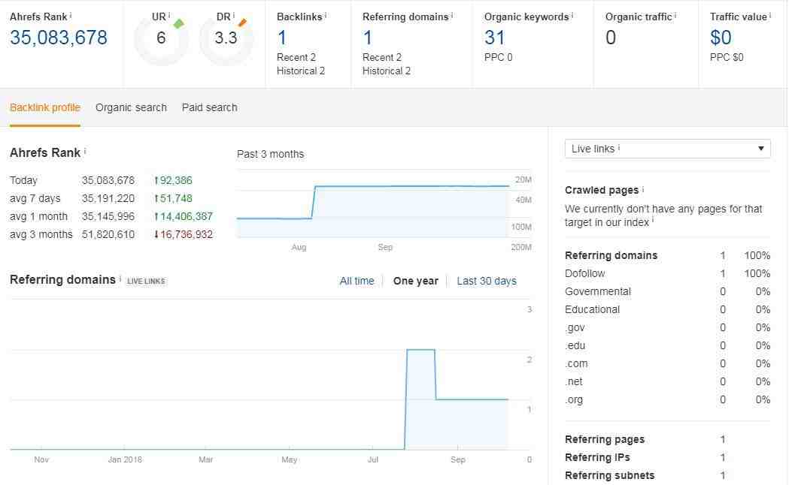Click the avg 3 months rank 51,820,610
Viewport: 789px width, 485px height.
click(x=108, y=234)
